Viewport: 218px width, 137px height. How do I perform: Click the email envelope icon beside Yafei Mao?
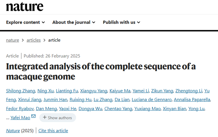click(33, 117)
